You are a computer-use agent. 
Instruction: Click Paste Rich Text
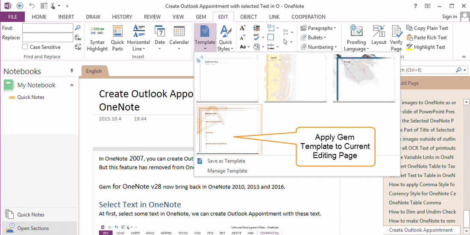[x=426, y=38]
